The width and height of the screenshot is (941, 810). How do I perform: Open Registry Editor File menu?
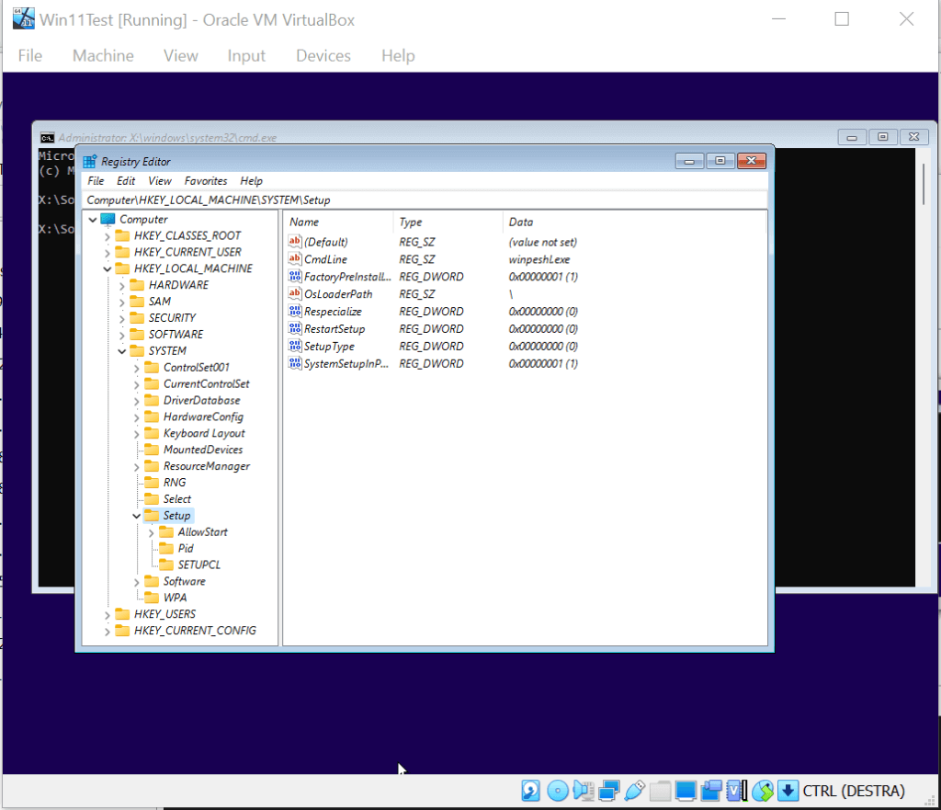click(x=96, y=181)
